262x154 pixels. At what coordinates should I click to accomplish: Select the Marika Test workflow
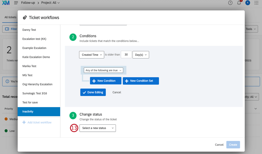pyautogui.click(x=39, y=66)
